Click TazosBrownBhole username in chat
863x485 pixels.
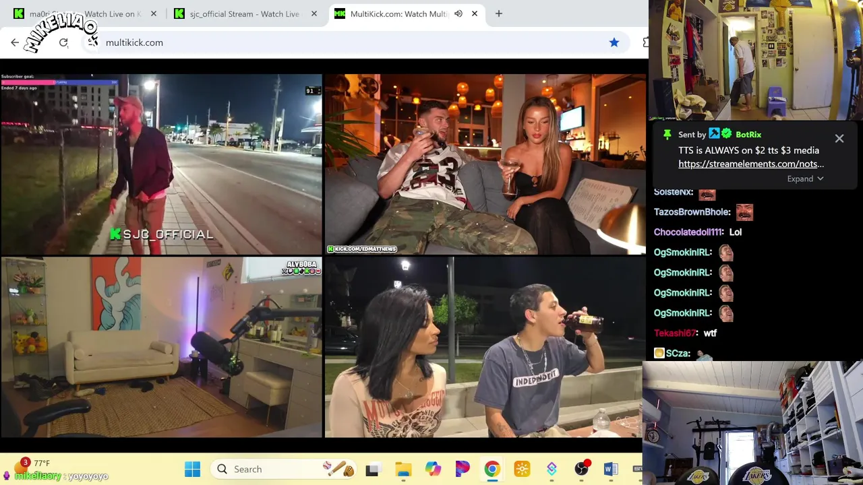tap(692, 212)
